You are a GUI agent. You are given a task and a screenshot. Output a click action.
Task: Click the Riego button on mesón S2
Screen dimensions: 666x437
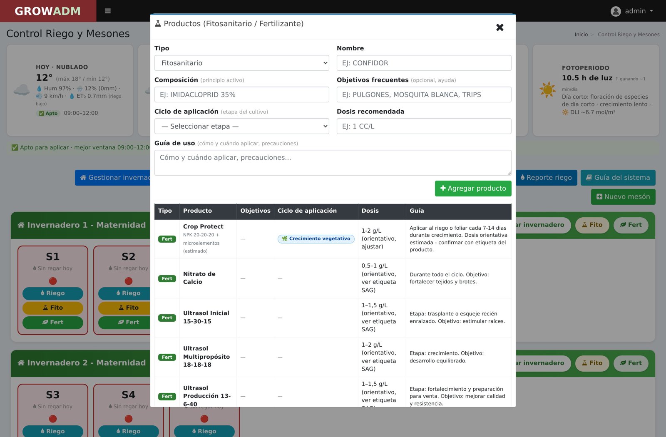click(x=124, y=293)
